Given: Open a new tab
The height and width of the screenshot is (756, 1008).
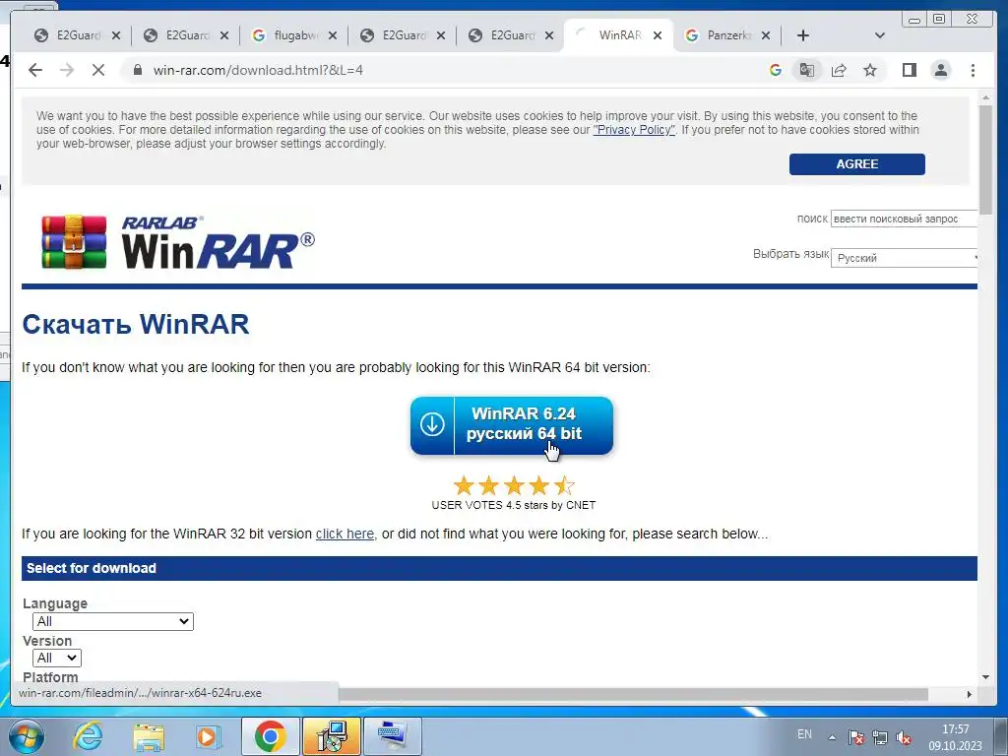Looking at the screenshot, I should [803, 35].
